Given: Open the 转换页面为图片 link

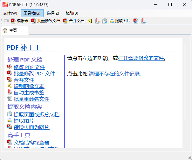Looking at the screenshot, I should click(31, 127).
